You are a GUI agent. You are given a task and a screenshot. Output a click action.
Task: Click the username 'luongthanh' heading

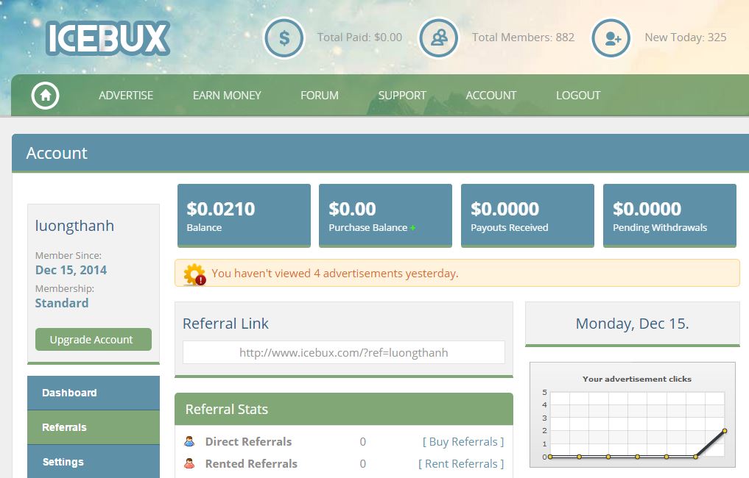74,226
